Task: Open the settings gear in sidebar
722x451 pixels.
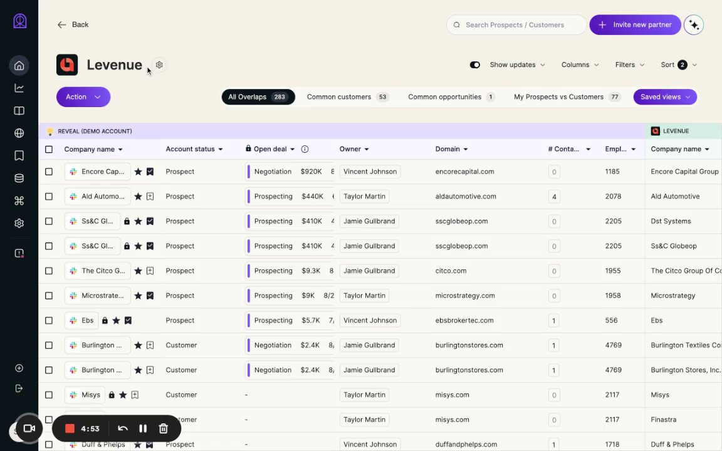Action: coord(19,223)
